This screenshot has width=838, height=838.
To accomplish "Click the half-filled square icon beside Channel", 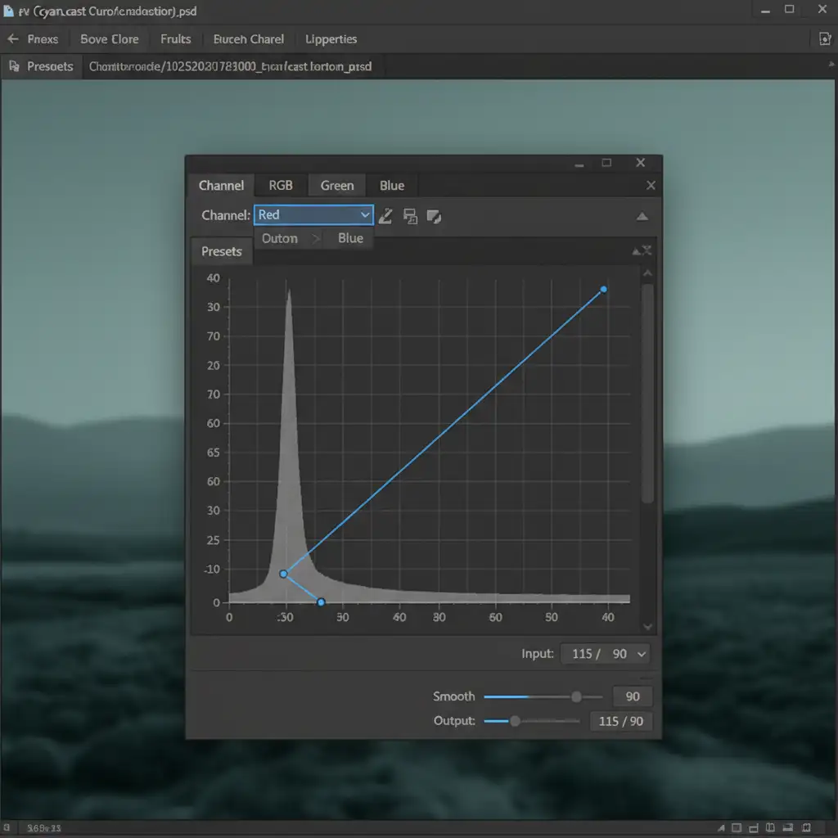I will click(x=435, y=215).
